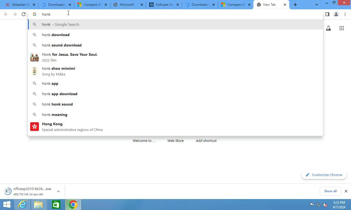Screen dimensions: 351x210
Task: Close the Sebastian tab
Action: click(x=34, y=5)
